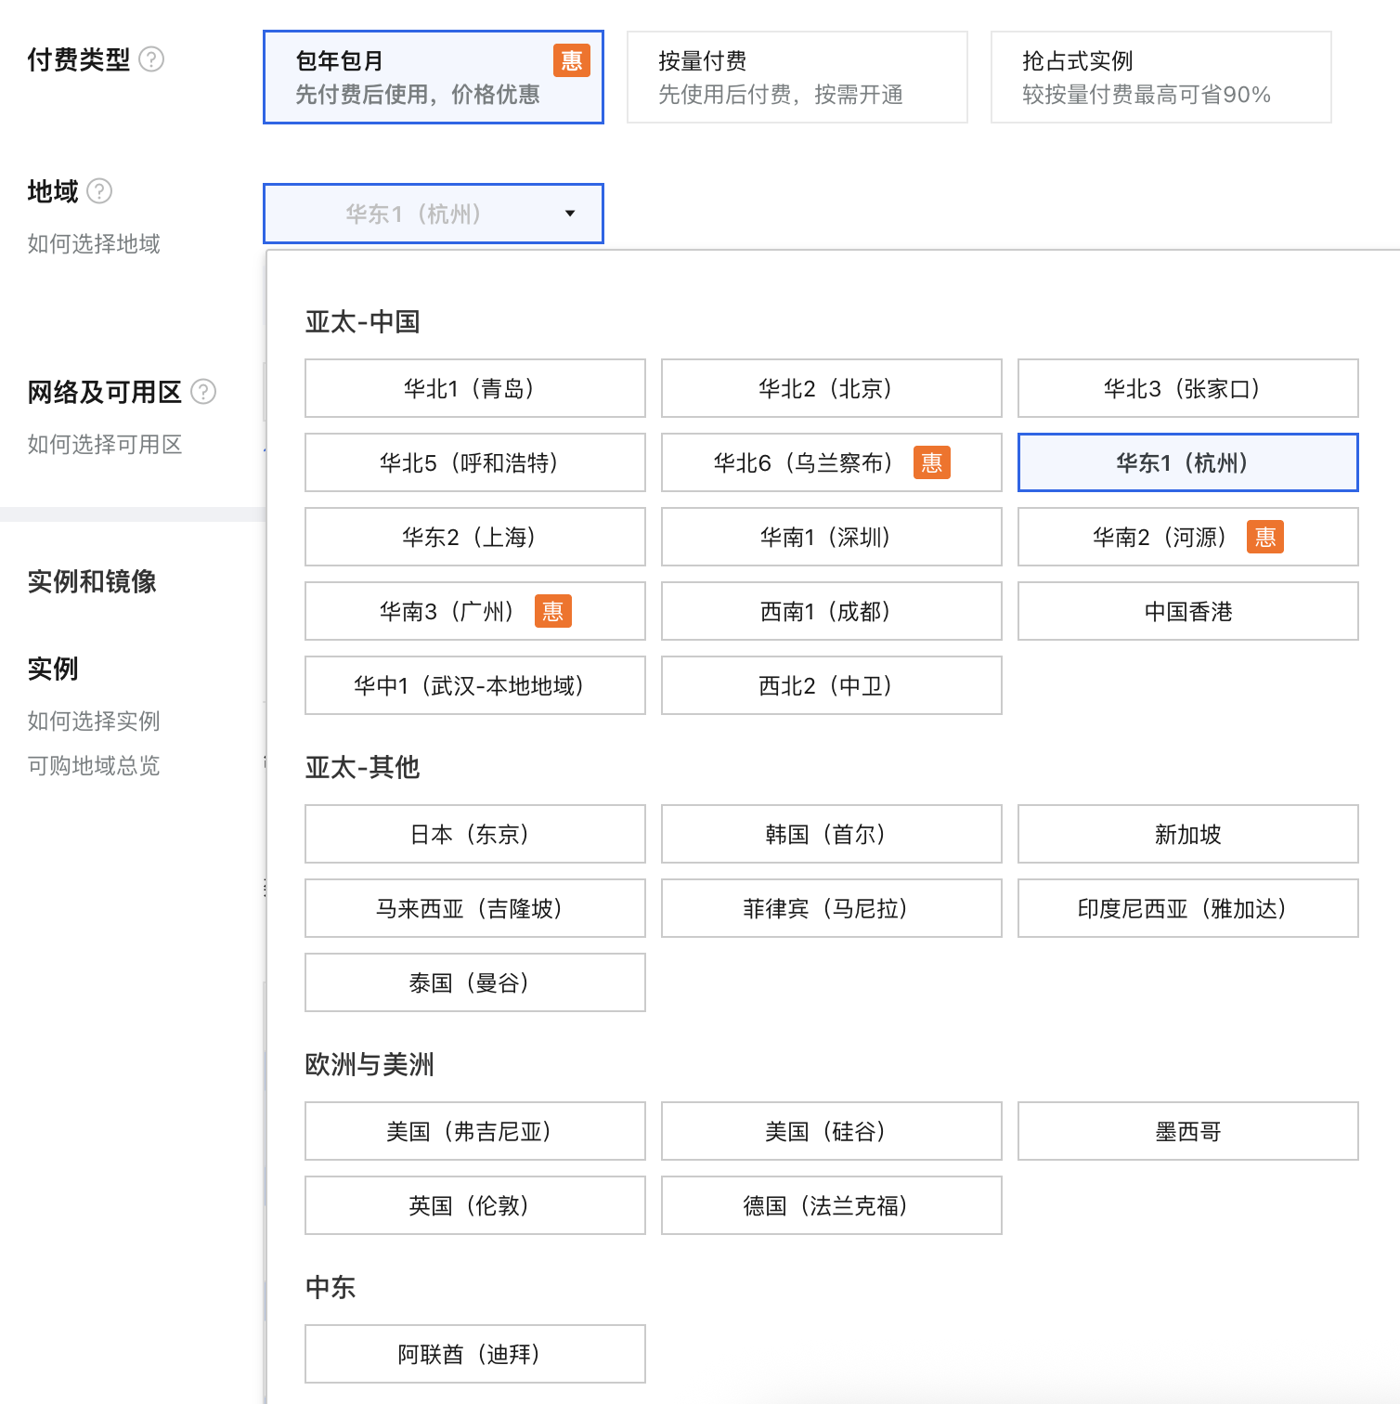
Task: Open the 如何选择实例 link
Action: 93,721
